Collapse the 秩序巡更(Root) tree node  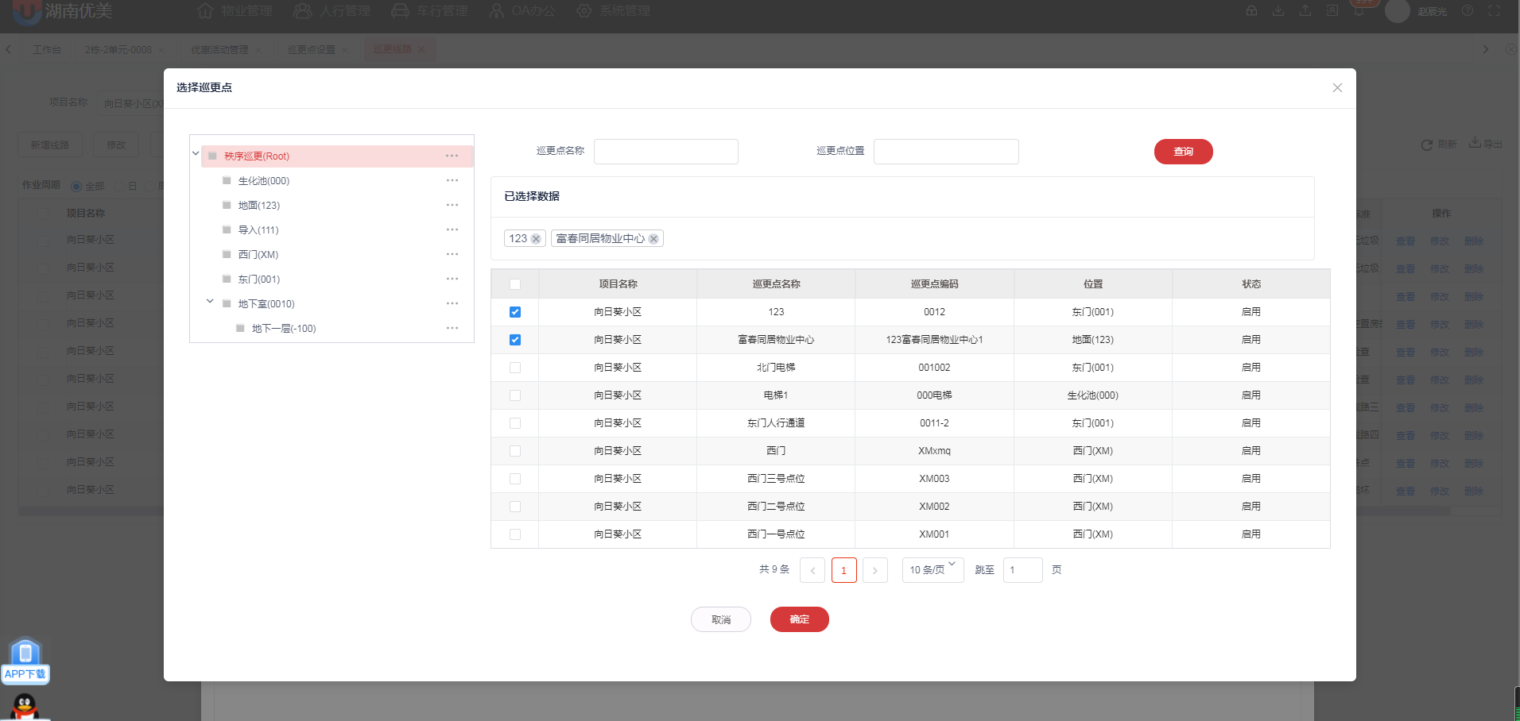(196, 153)
